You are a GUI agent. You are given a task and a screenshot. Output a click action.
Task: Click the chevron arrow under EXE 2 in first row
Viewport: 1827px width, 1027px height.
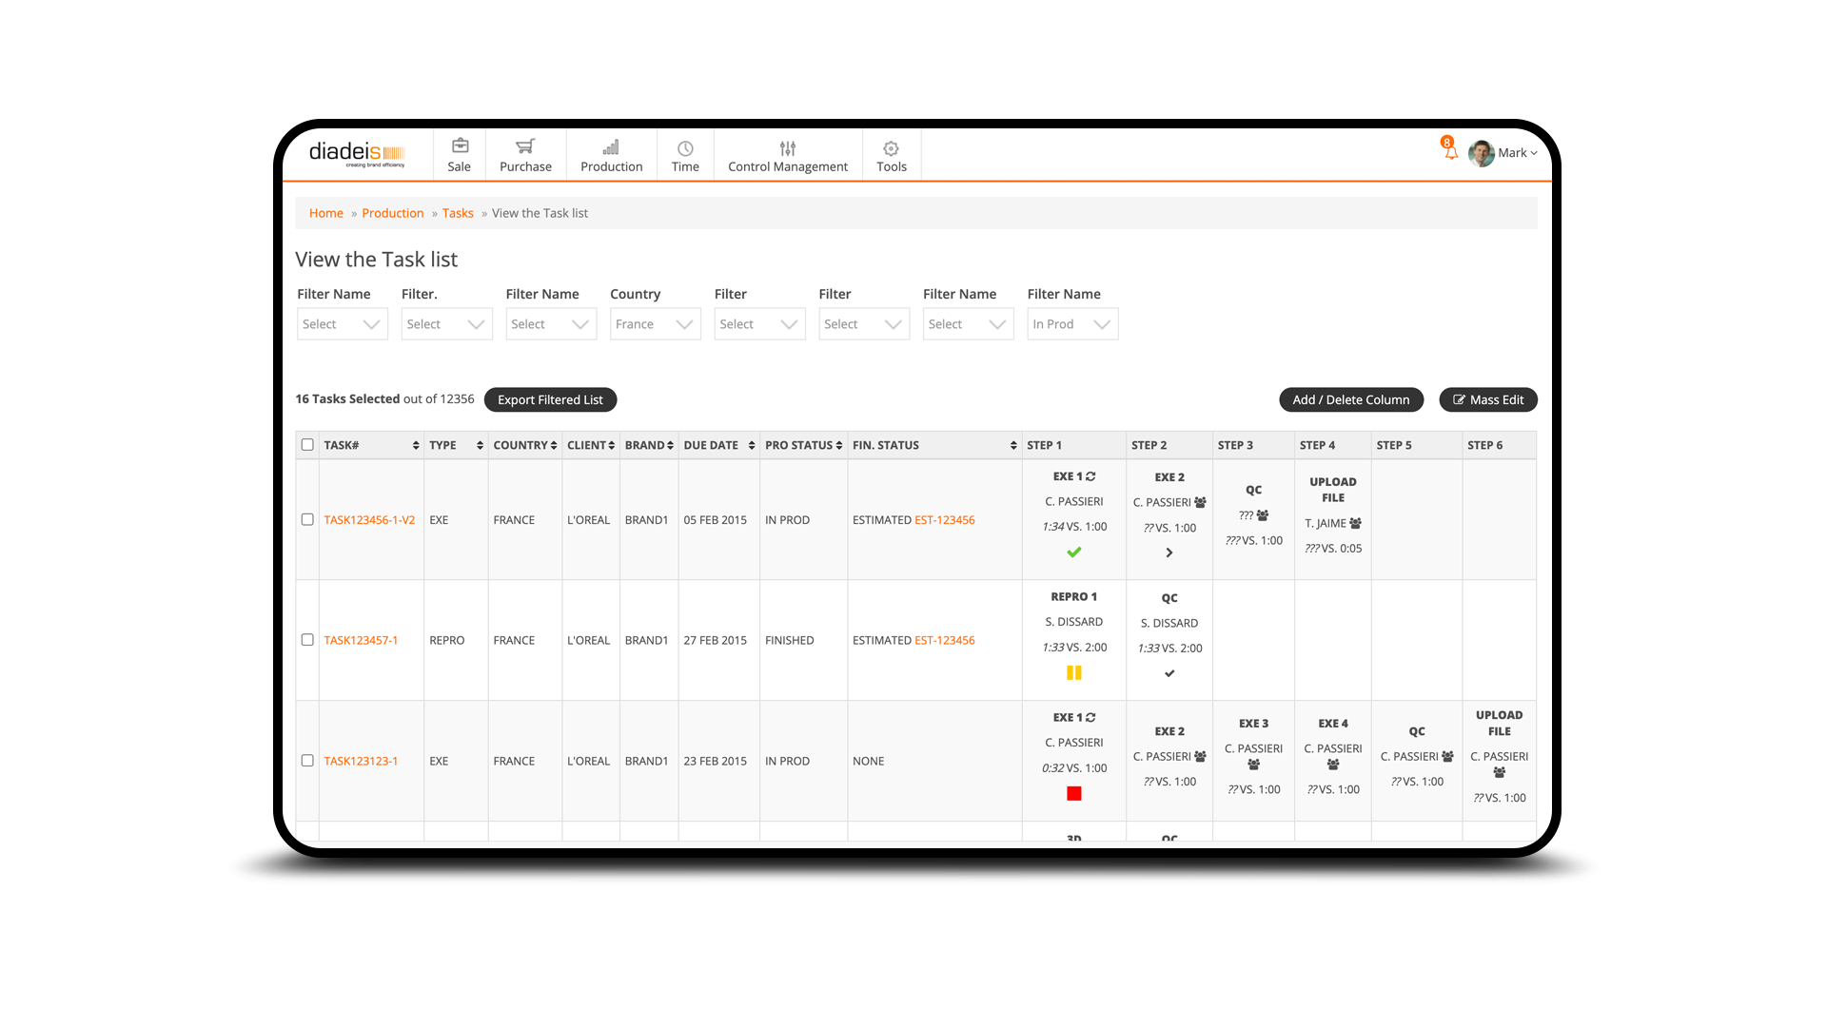tap(1169, 552)
